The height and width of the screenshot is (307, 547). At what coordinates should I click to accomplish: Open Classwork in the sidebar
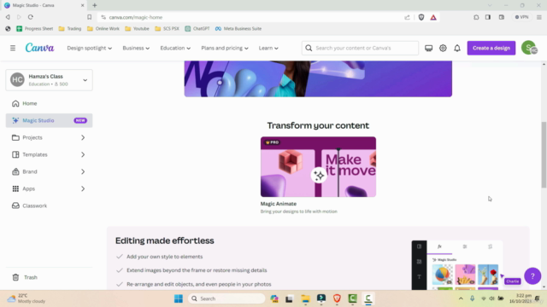(50, 206)
